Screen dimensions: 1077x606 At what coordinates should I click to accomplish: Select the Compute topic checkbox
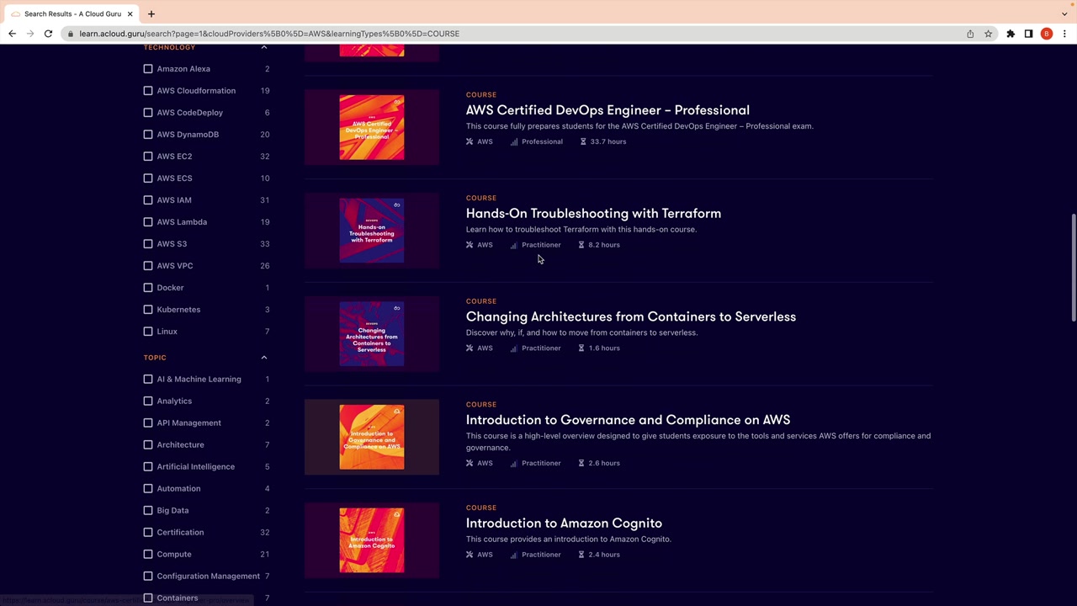[148, 555]
